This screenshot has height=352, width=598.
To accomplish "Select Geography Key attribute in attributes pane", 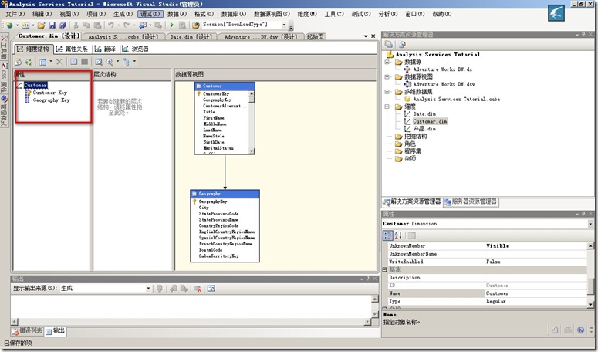I will click(x=51, y=100).
